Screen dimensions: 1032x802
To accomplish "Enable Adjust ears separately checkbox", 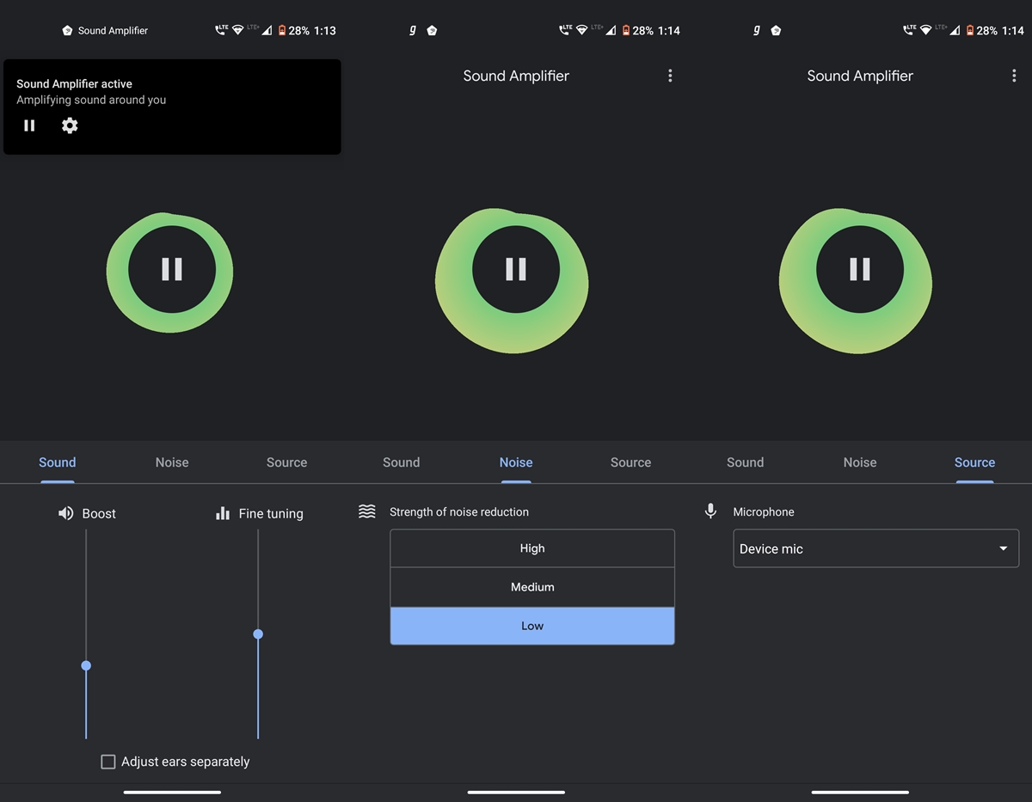I will 108,762.
